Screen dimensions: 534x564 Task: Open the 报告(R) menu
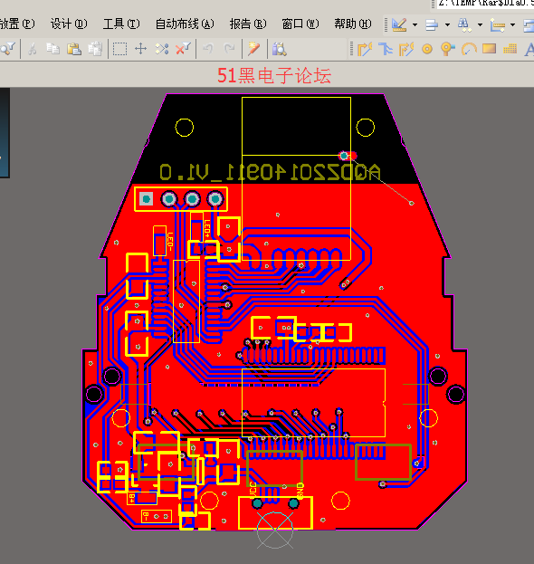click(x=248, y=24)
